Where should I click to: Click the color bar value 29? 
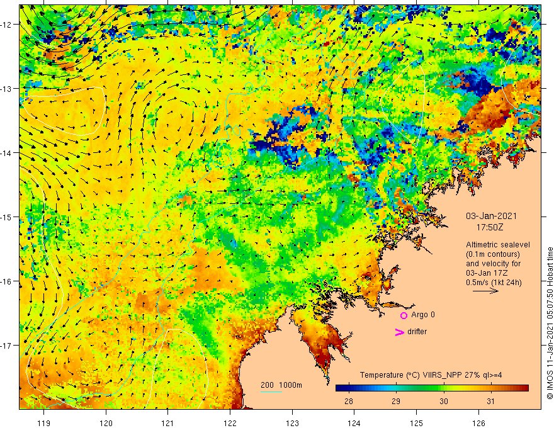396,401
